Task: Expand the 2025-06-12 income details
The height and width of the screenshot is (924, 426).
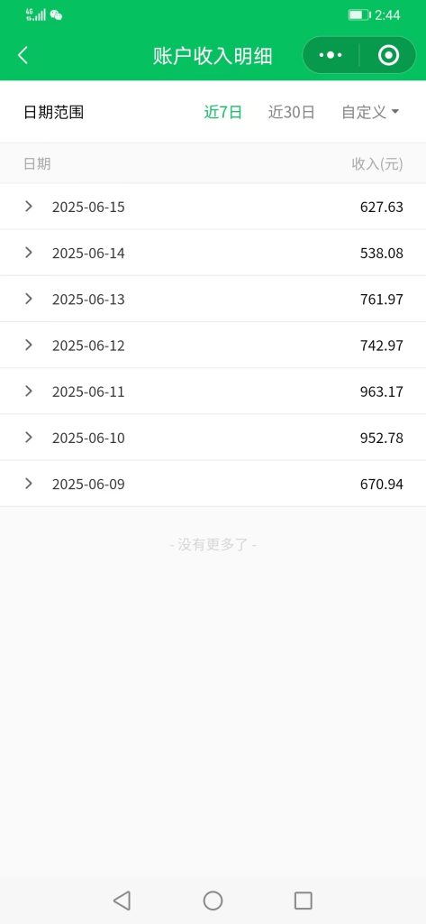Action: tap(213, 345)
